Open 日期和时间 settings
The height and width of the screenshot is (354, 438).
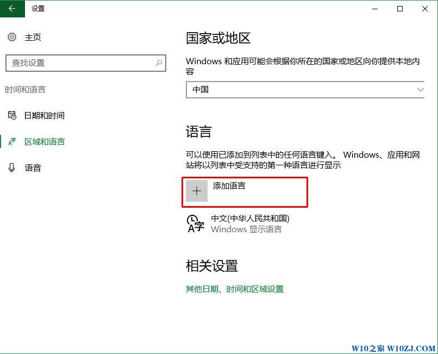click(x=45, y=115)
